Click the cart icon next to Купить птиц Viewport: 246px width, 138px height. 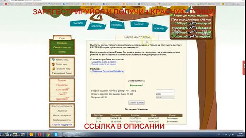point(53,60)
